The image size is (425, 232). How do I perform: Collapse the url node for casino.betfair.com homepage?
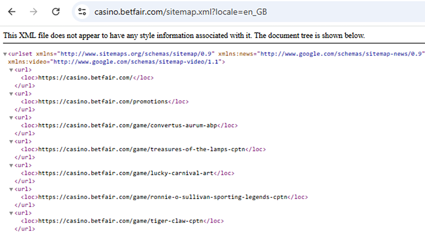coord(11,70)
